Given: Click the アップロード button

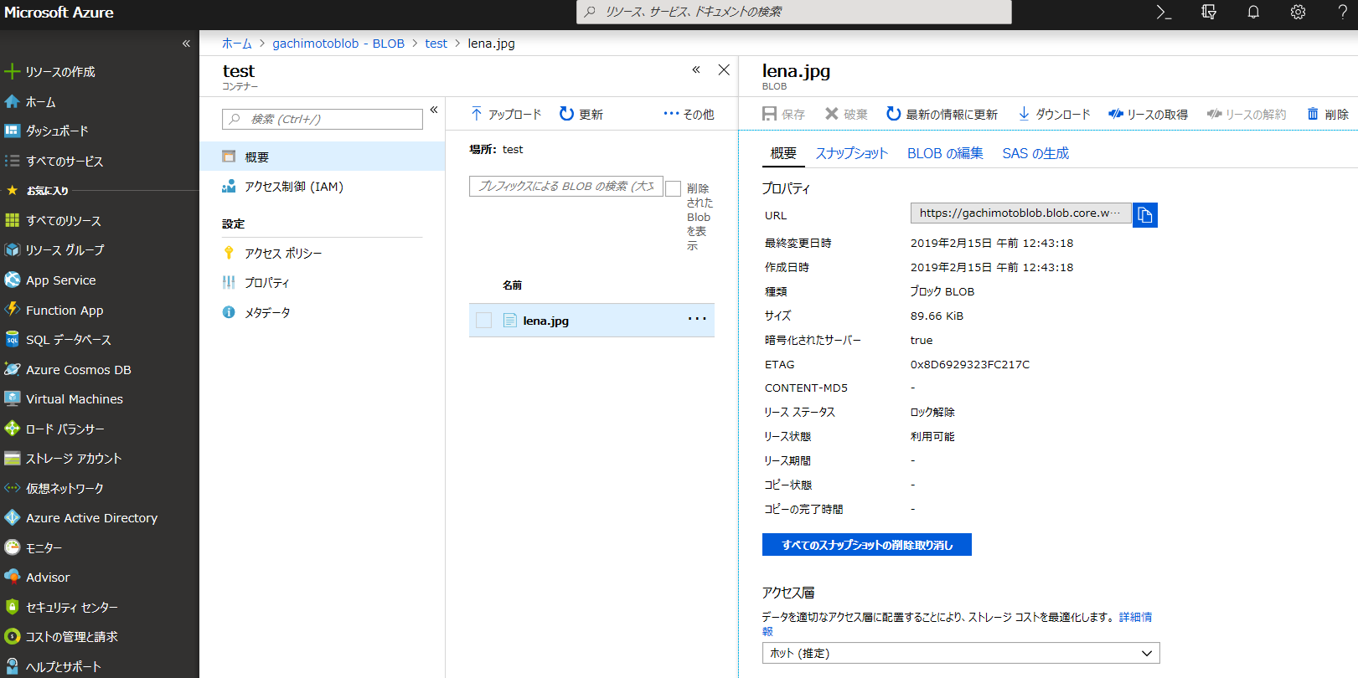Looking at the screenshot, I should 506,114.
